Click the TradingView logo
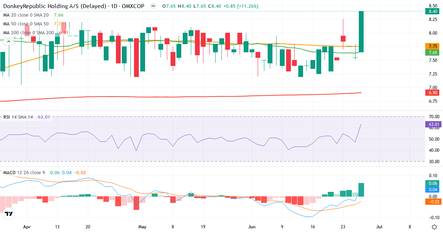Image resolution: width=443 pixels, height=232 pixels. click(x=9, y=214)
